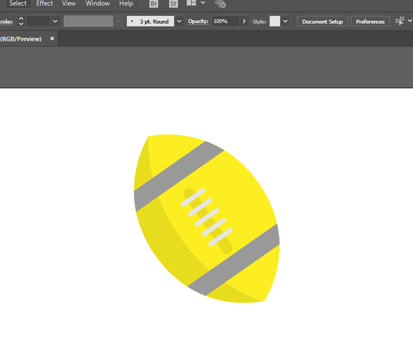This screenshot has height=341, width=413.
Task: Click the Preferences button
Action: pyautogui.click(x=370, y=22)
